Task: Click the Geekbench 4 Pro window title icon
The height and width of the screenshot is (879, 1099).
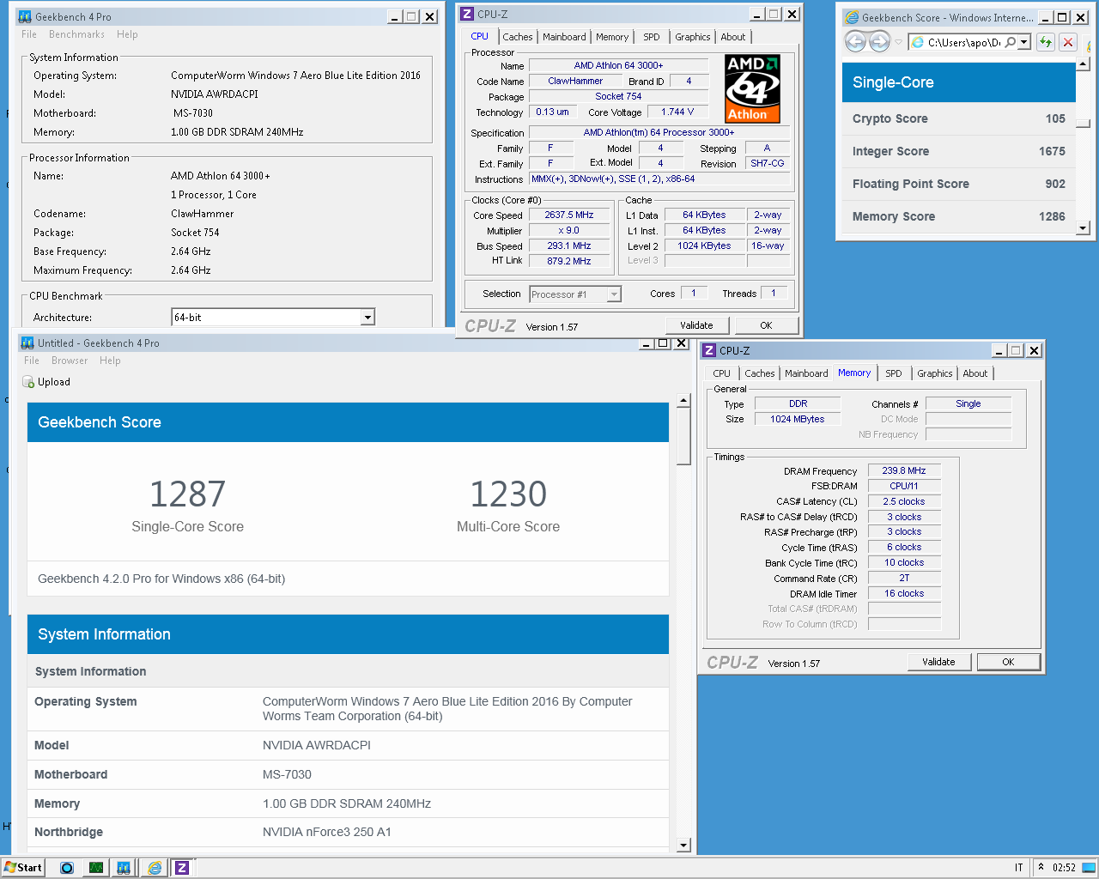Action: pos(25,16)
